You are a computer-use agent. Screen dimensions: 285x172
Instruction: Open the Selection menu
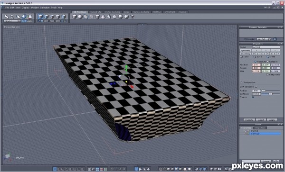[45, 8]
